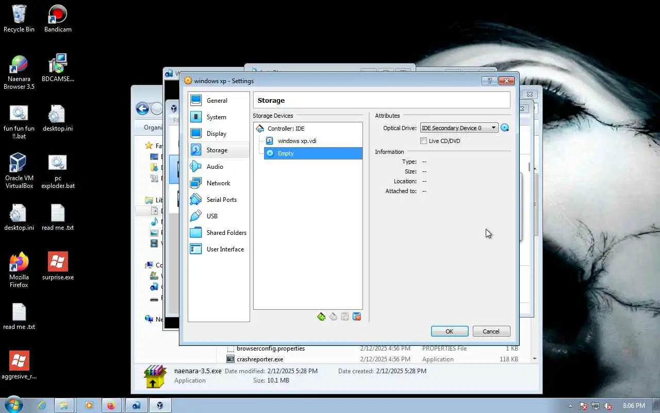Click the green plus add icon under Storage Devices
The height and width of the screenshot is (413, 660).
pos(321,316)
